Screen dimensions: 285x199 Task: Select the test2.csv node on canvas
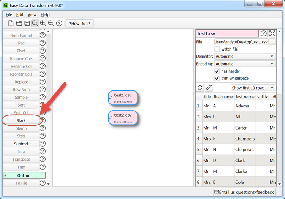coord(123,117)
